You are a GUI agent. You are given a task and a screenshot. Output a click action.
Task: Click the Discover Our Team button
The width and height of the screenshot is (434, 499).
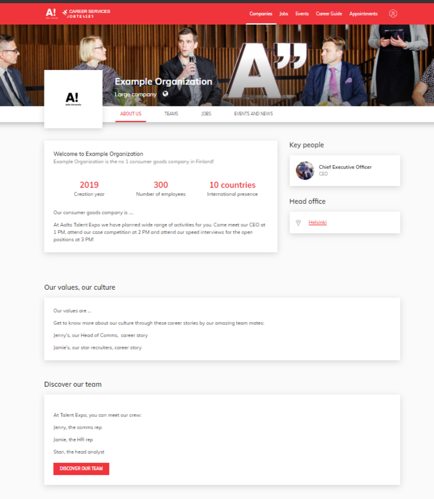[81, 469]
